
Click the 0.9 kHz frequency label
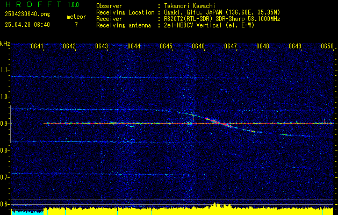tap(5, 124)
